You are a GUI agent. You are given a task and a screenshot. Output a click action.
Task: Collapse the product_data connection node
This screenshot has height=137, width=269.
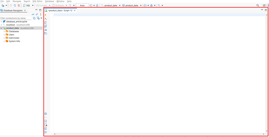1,28
